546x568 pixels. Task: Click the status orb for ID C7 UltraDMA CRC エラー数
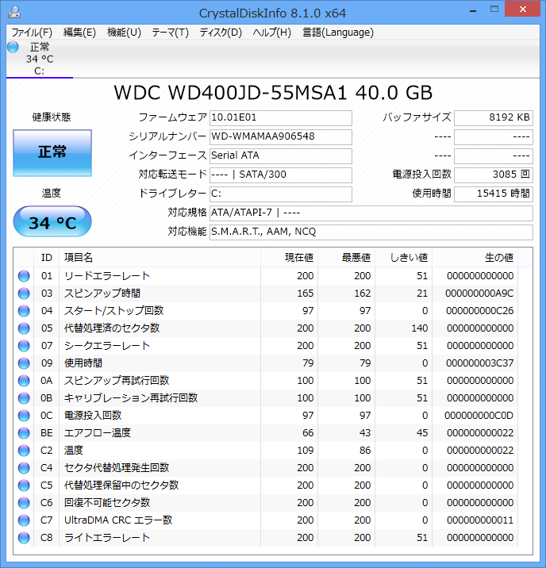(24, 520)
